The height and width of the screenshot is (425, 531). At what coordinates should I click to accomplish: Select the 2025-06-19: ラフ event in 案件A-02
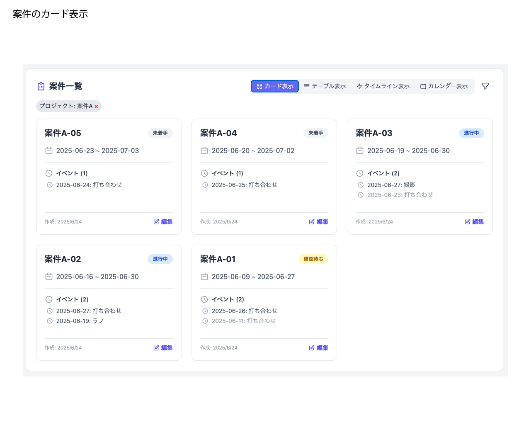(80, 321)
